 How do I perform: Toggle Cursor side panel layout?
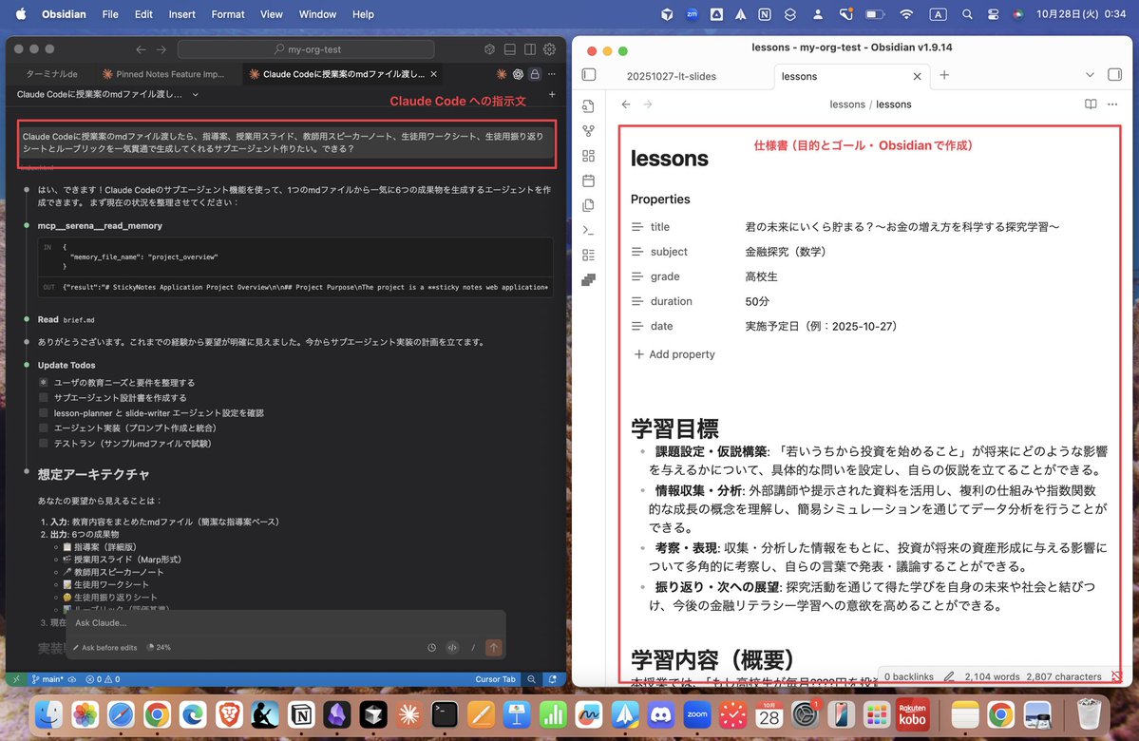[x=530, y=49]
